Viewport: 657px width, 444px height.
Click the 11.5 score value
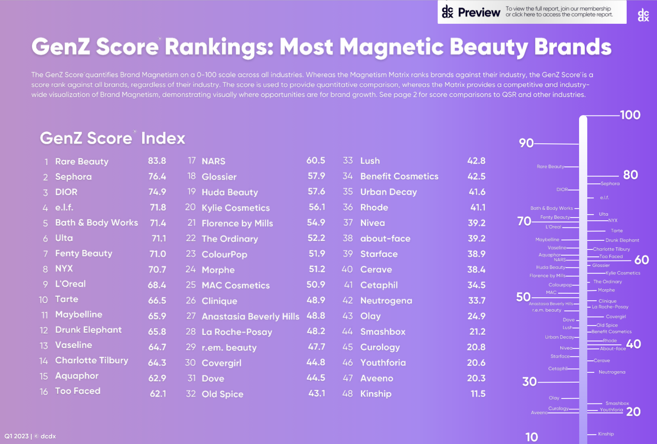478,394
